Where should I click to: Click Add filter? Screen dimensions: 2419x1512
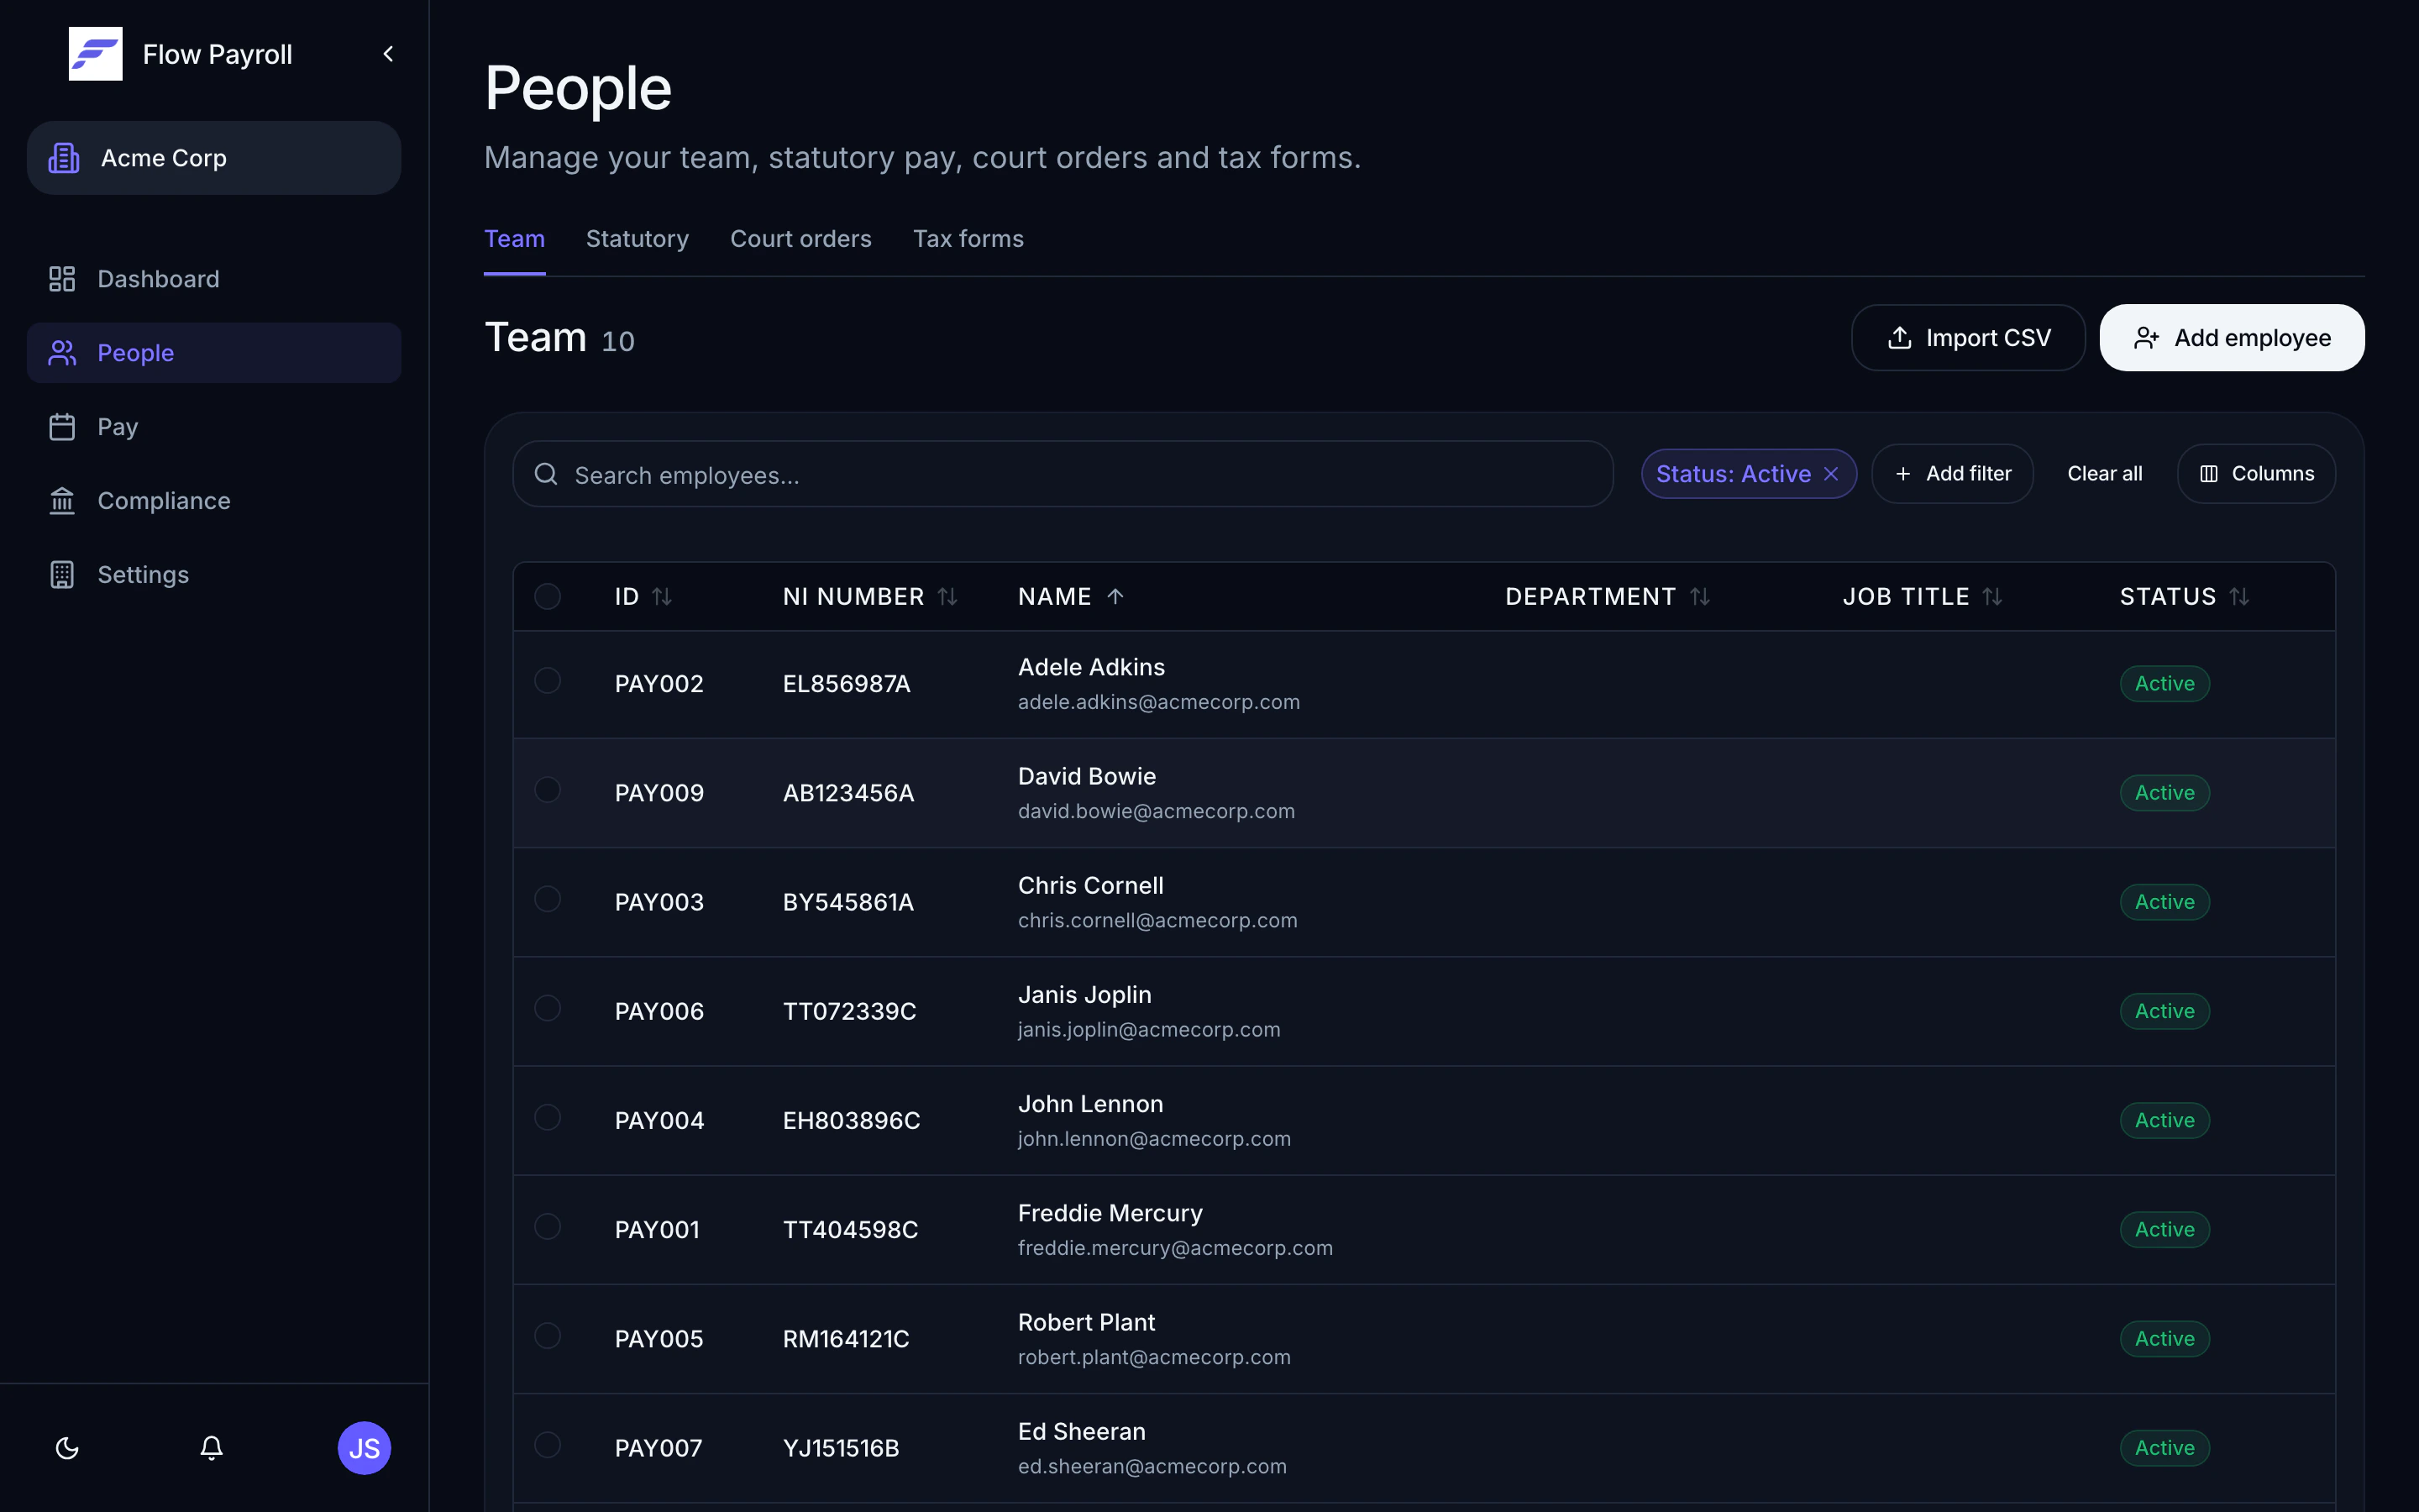tap(1952, 474)
